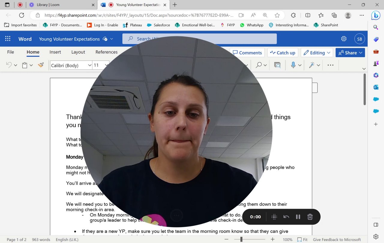Toggle split screen in Edge toolbar
Viewport: 384px width, 243px height.
[308, 15]
